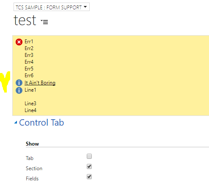Click the Err1 notification message
Screen dimensions: 209x188
coord(29,42)
